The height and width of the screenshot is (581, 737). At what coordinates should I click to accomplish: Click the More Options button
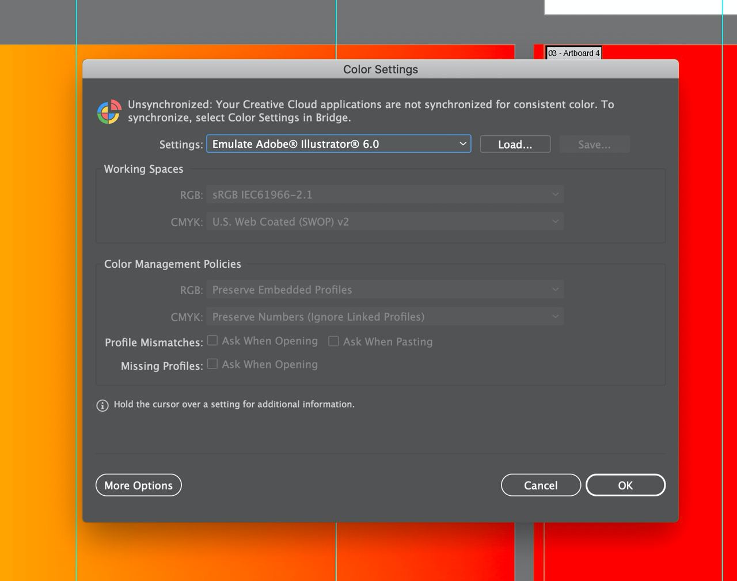[x=139, y=485]
